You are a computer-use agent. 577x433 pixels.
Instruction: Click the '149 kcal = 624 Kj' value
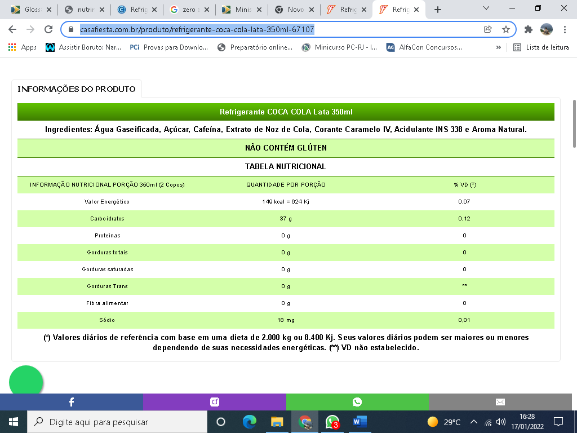click(286, 202)
